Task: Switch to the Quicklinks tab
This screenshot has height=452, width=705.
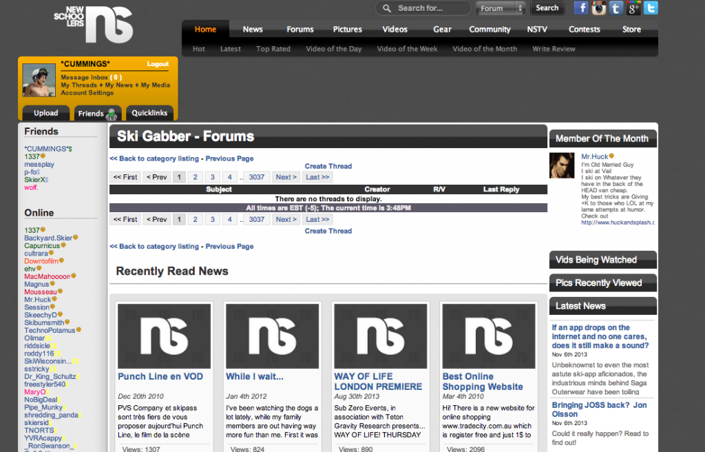Action: click(x=149, y=114)
